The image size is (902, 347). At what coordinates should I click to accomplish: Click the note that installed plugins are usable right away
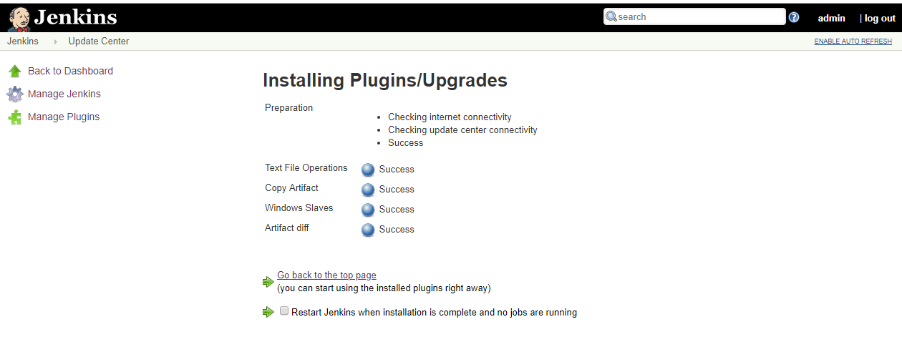coord(384,288)
